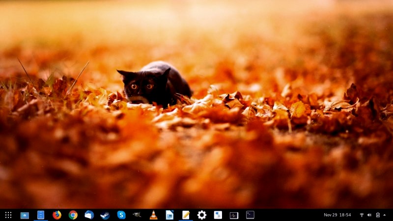This screenshot has width=393, height=221.
Task: Launch LibreOffice Writer
Action: 169,215
